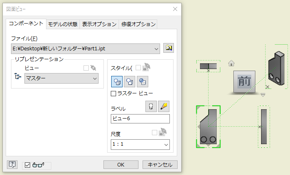Select hidden line removed style icon
Screen dimensions: 290x175
pos(130,82)
